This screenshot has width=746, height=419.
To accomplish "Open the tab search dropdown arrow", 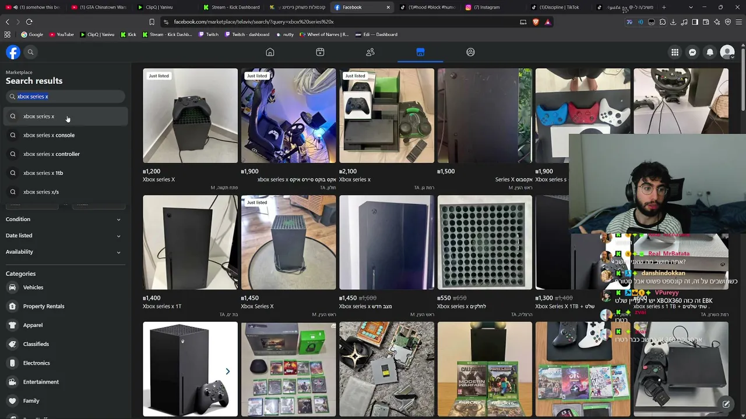I will [x=691, y=7].
